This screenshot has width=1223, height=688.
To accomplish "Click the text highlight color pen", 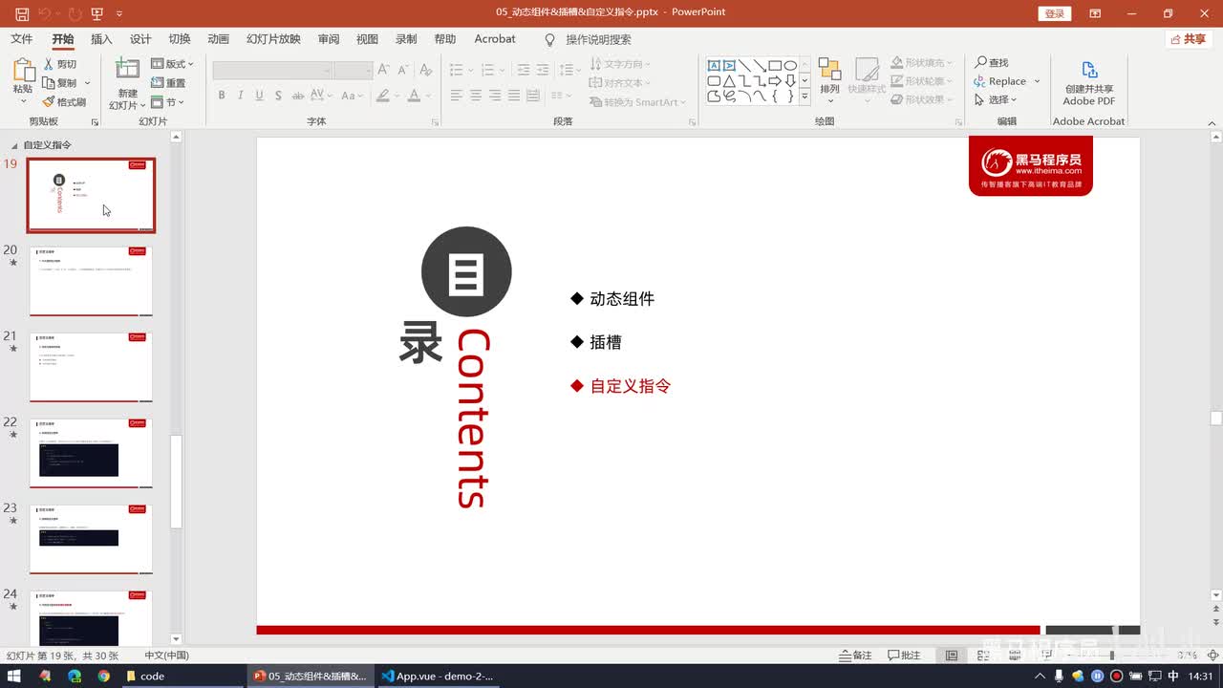I will (383, 96).
